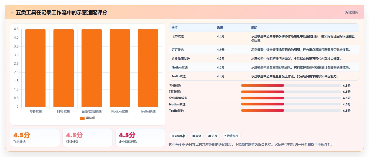Click the 钉钉候选 description about 流程配置

point(301,50)
